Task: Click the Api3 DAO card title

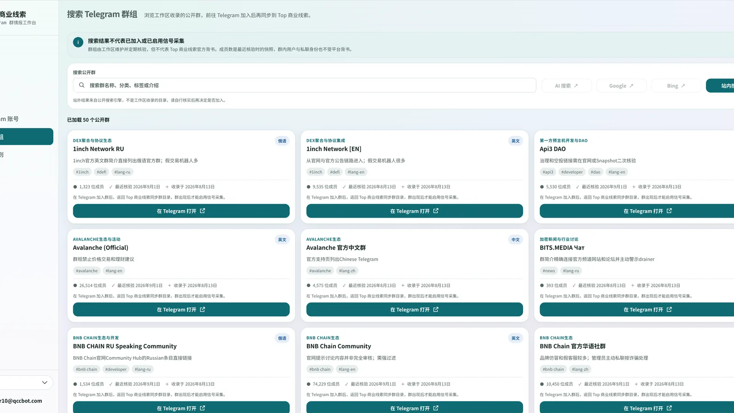Action: pos(553,149)
